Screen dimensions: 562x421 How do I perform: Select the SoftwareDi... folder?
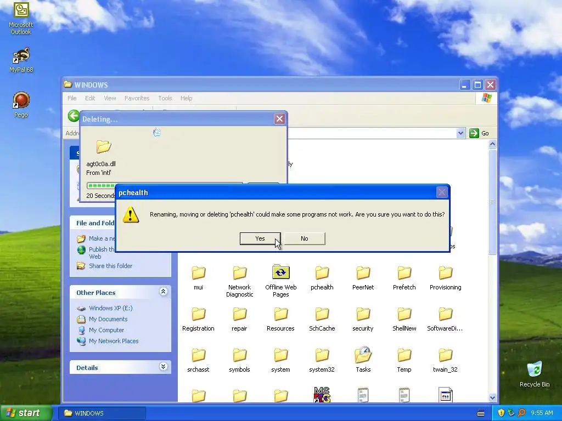coord(446,319)
